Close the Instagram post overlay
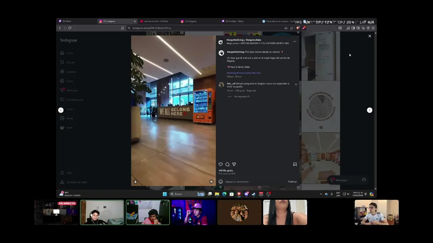Viewport: 433px width, 243px height. (369, 36)
